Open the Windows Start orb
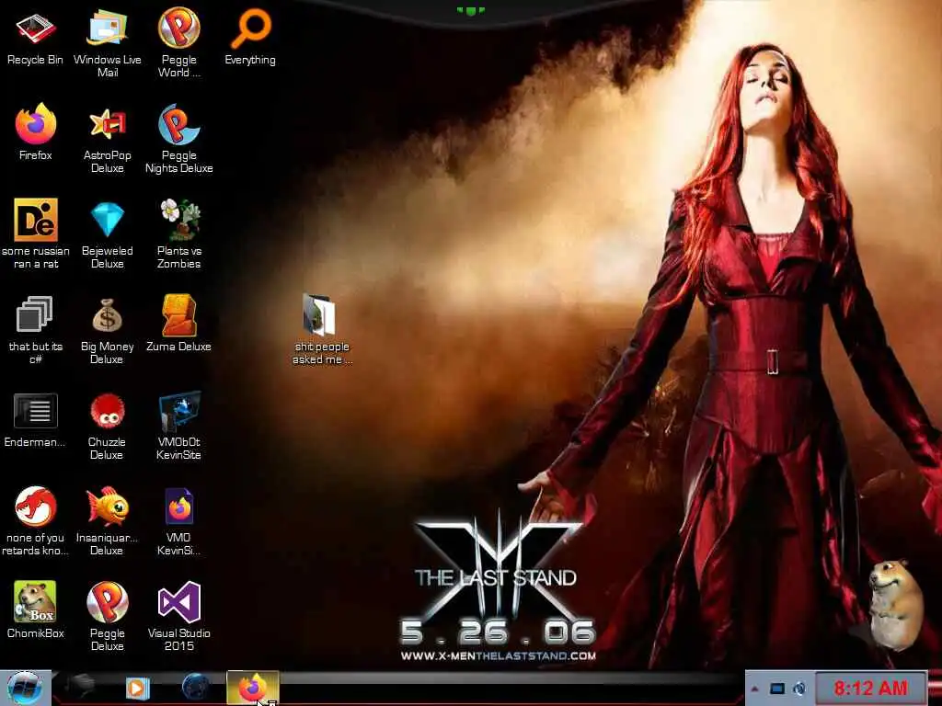Image resolution: width=942 pixels, height=706 pixels. click(25, 688)
